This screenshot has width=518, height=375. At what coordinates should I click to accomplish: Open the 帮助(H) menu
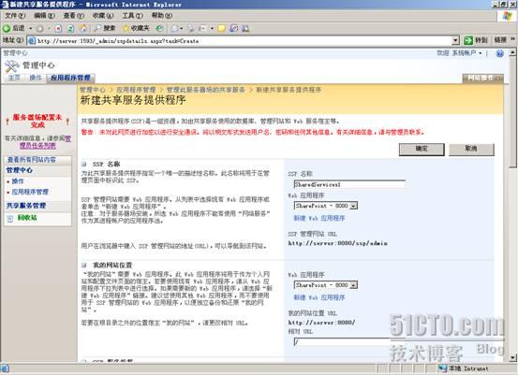(162, 16)
